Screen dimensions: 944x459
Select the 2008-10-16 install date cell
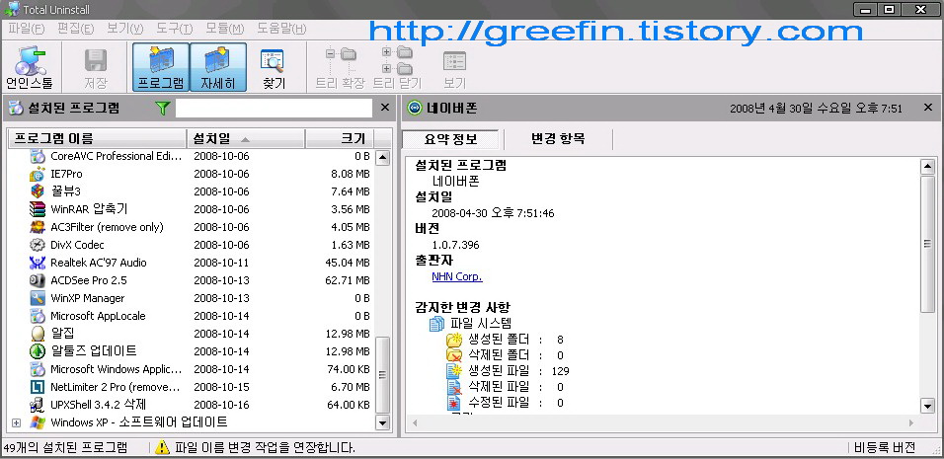pos(221,405)
